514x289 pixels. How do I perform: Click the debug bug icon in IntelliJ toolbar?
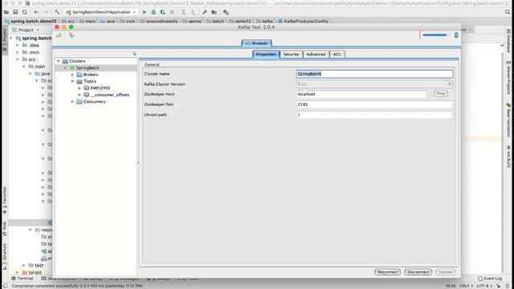click(153, 12)
